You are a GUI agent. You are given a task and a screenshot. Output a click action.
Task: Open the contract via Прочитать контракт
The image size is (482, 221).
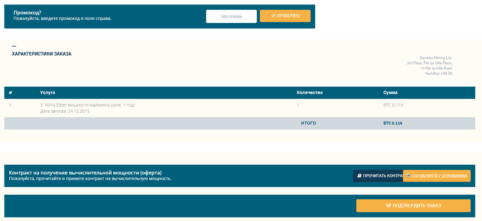coord(378,176)
